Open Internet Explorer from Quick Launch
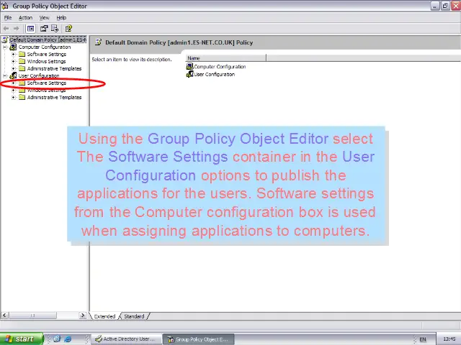 pos(68,339)
